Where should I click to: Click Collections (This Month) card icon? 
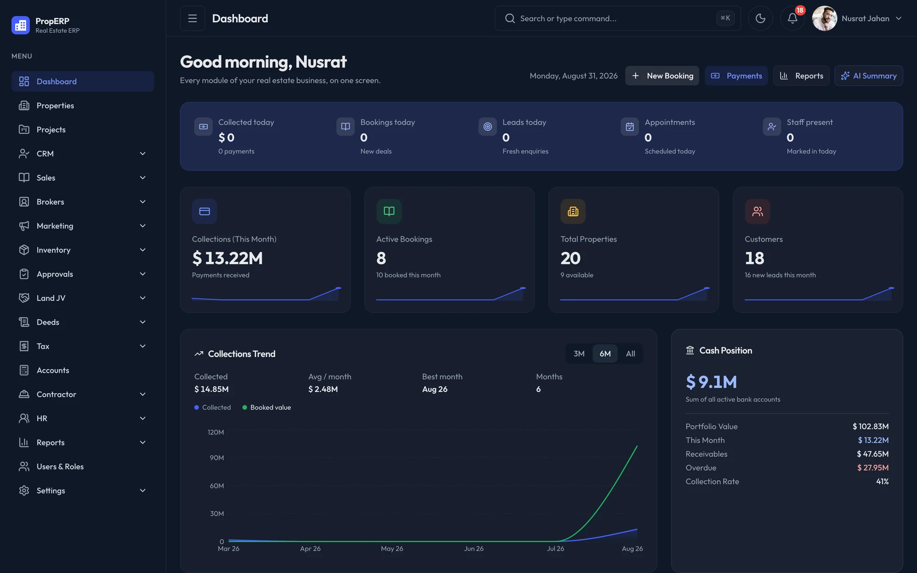click(204, 211)
